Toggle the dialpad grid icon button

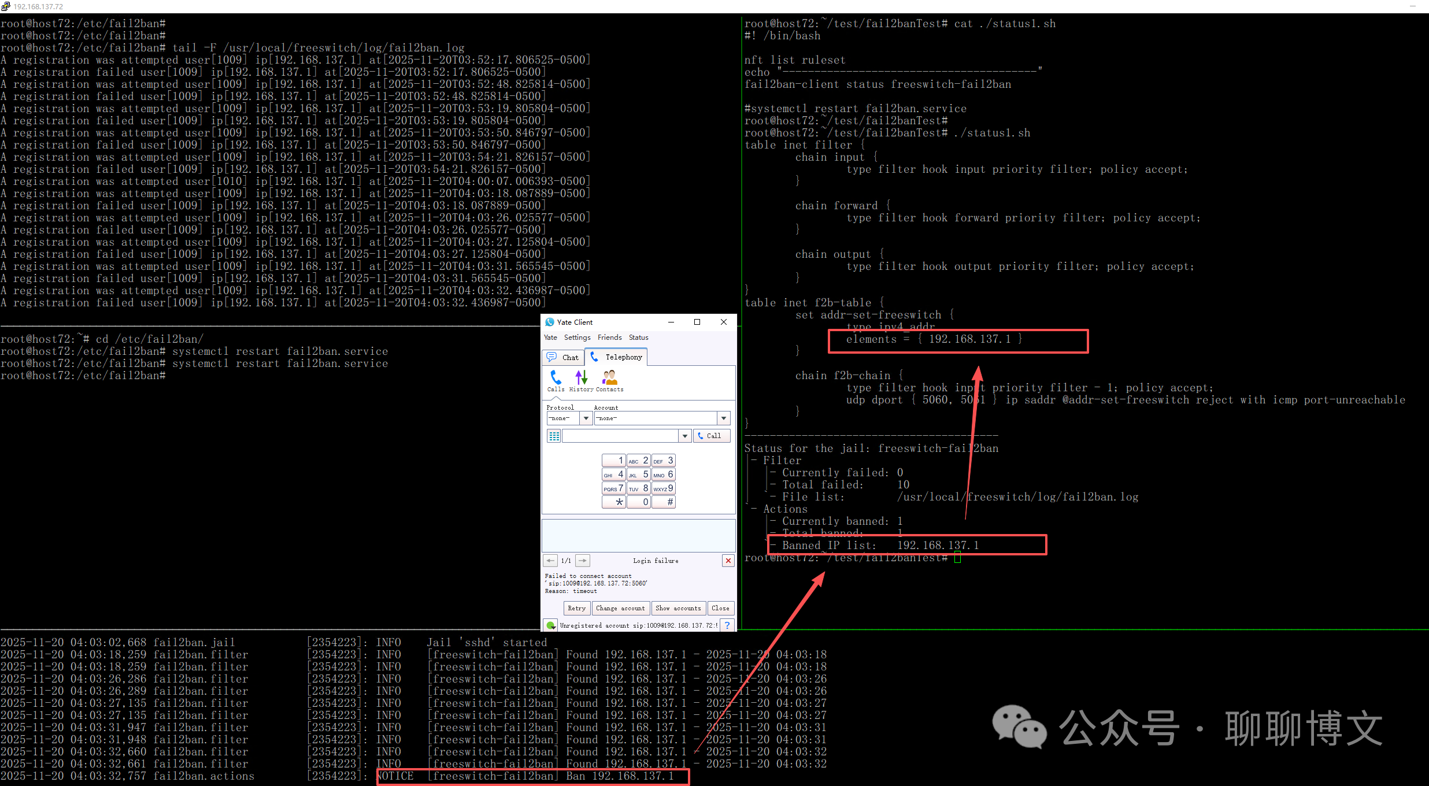pos(554,436)
